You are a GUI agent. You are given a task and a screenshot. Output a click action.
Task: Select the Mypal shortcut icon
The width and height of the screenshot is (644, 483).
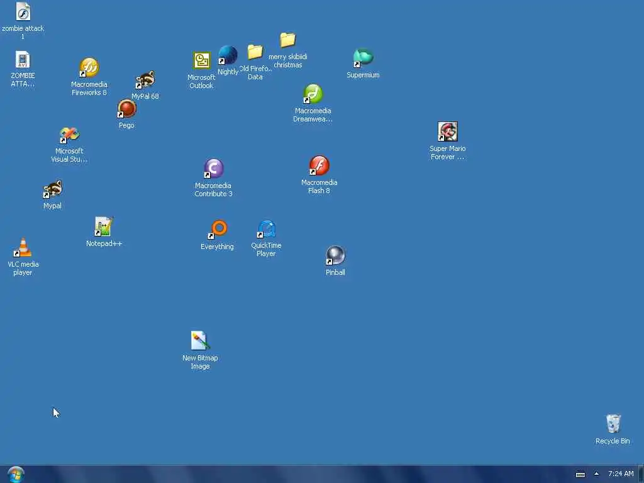(x=53, y=189)
